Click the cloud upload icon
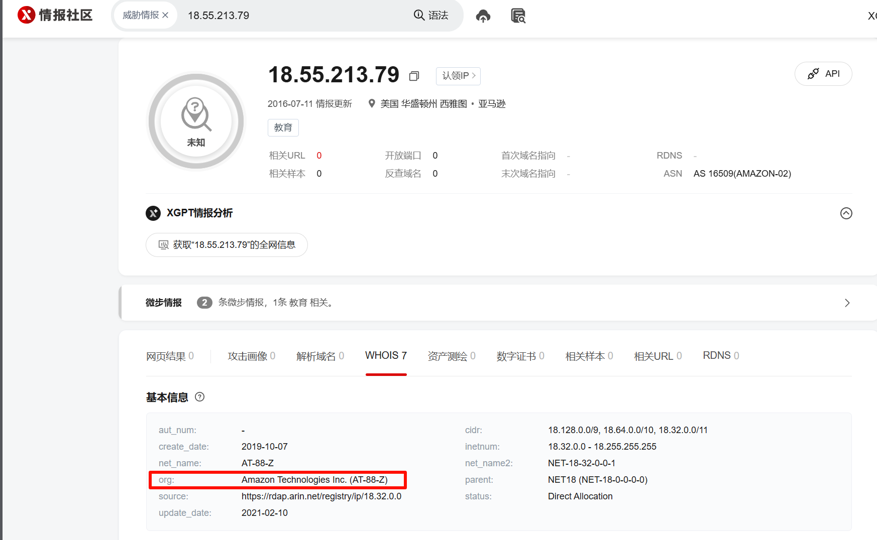This screenshot has width=877, height=540. (x=483, y=16)
